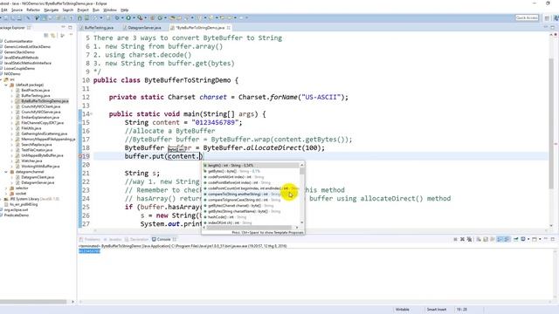Collapse all in Package Explorer toolbar
Image resolution: width=559 pixels, height=314 pixels.
(46, 35)
